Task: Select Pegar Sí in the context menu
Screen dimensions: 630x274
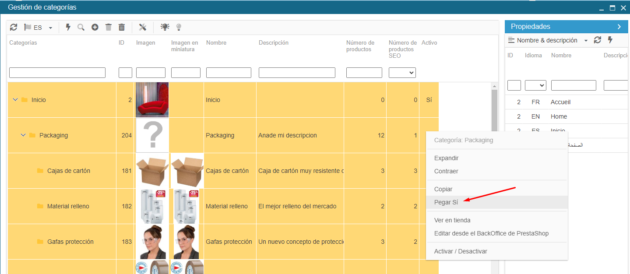Action: [446, 202]
